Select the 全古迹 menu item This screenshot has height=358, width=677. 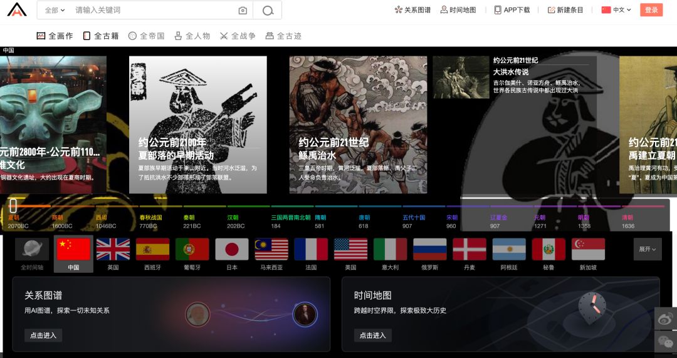pos(283,36)
